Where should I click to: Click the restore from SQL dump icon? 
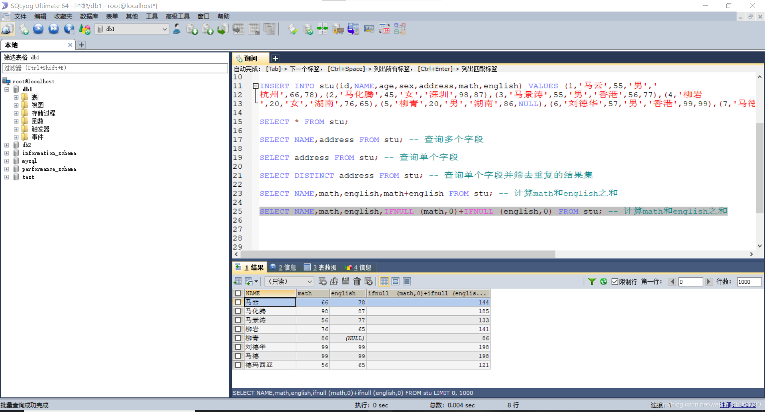223,29
